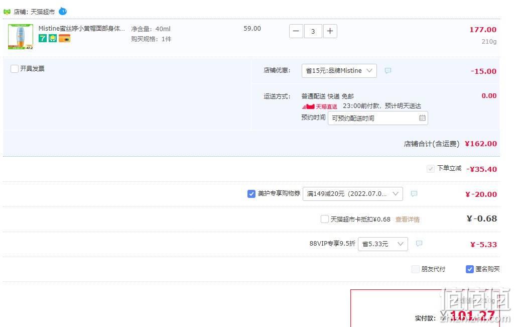Open the 省5.33元 88VIP discount dropdown
Image resolution: width=515 pixels, height=327 pixels.
(x=383, y=244)
